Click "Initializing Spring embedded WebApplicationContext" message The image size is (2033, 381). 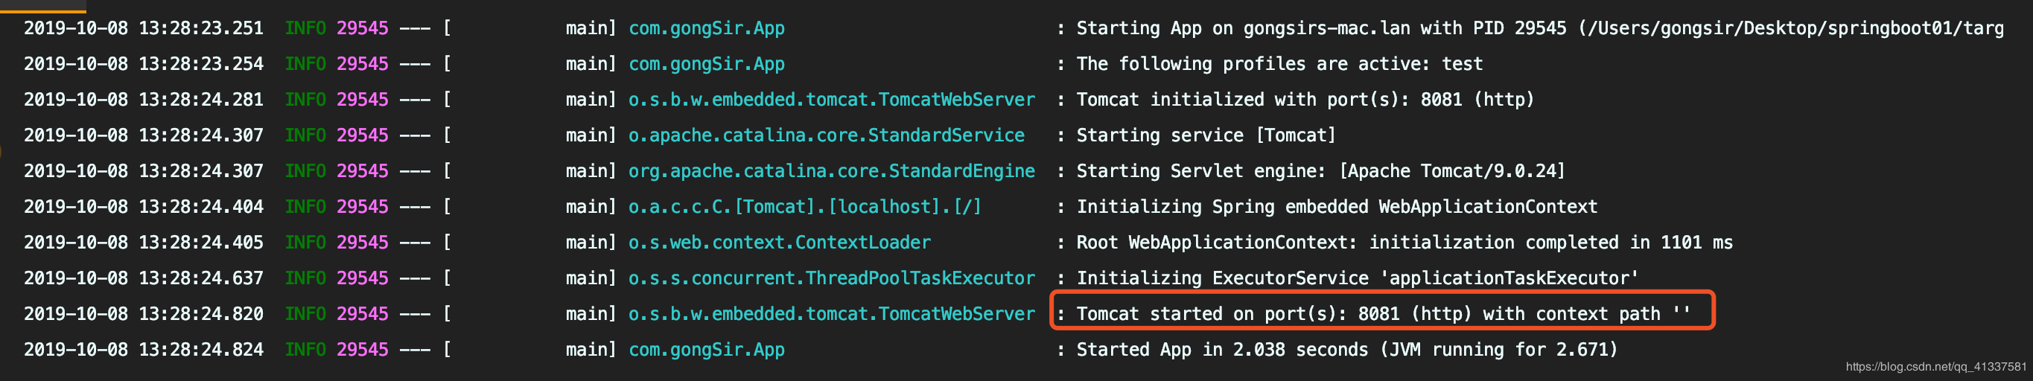(x=1337, y=207)
